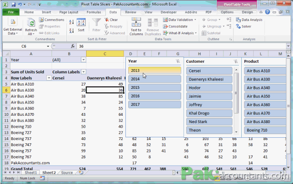Click the Subtotal command
The height and width of the screenshot is (184, 293).
(x=211, y=33)
